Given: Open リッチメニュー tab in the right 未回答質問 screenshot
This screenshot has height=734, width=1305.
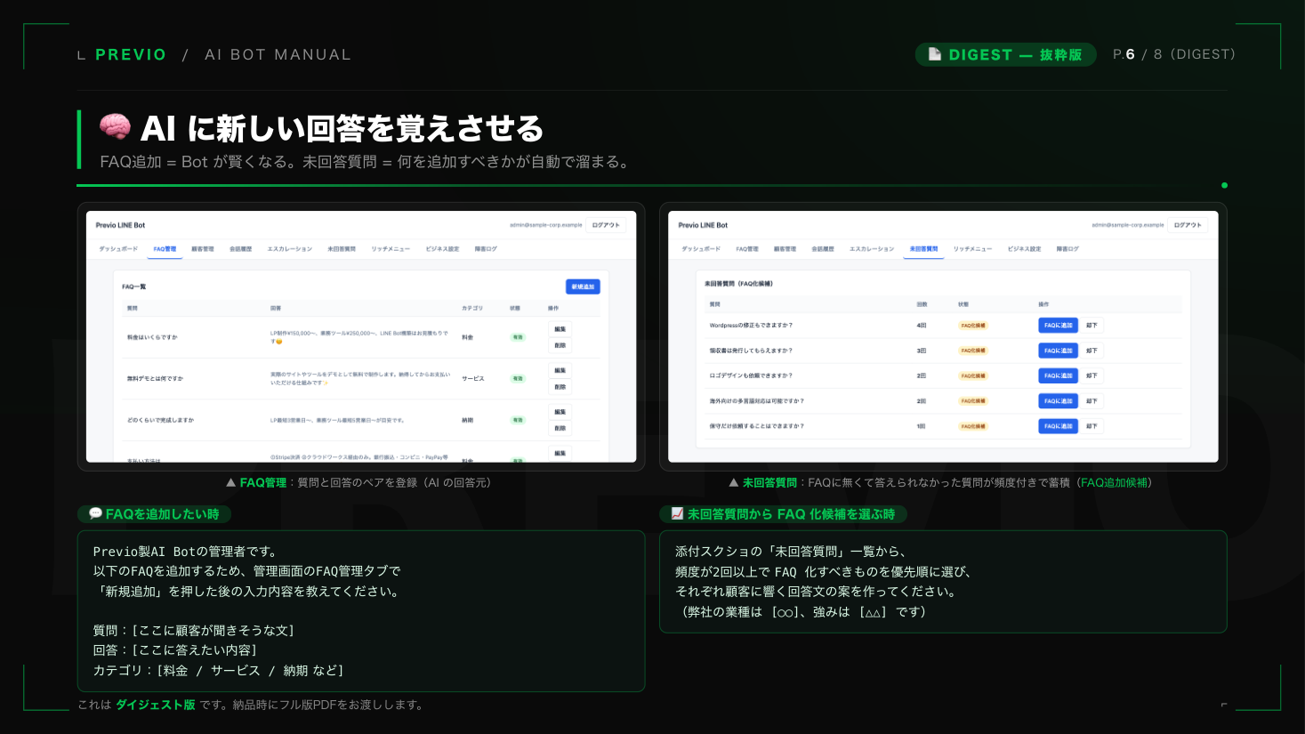Looking at the screenshot, I should point(972,249).
